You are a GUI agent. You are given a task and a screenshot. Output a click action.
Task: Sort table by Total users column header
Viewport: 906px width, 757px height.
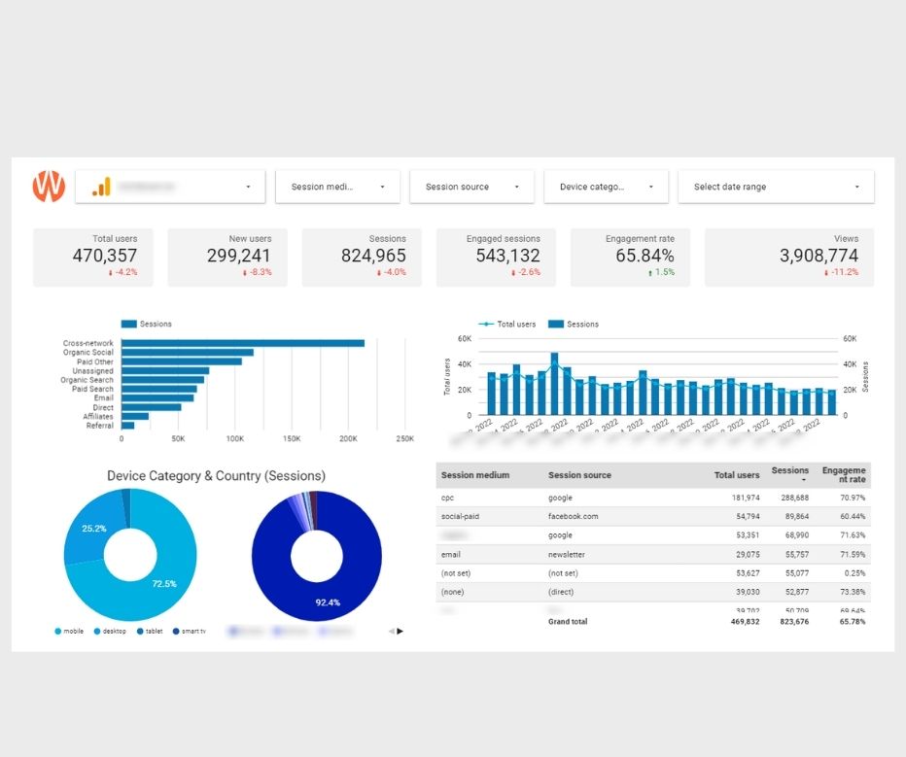[x=737, y=475]
